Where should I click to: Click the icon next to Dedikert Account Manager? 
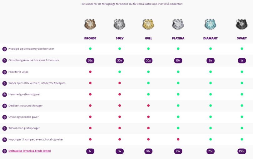(4, 106)
